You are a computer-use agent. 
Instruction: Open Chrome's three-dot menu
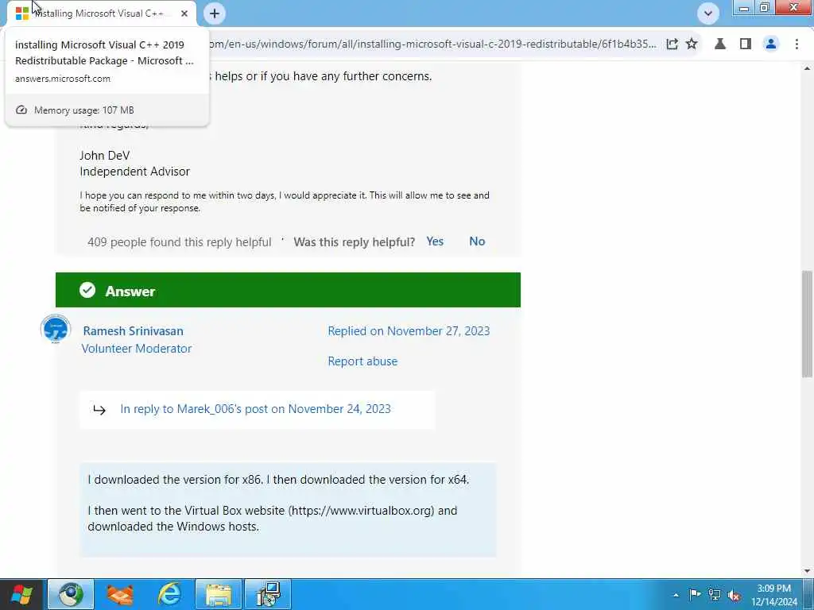click(797, 44)
